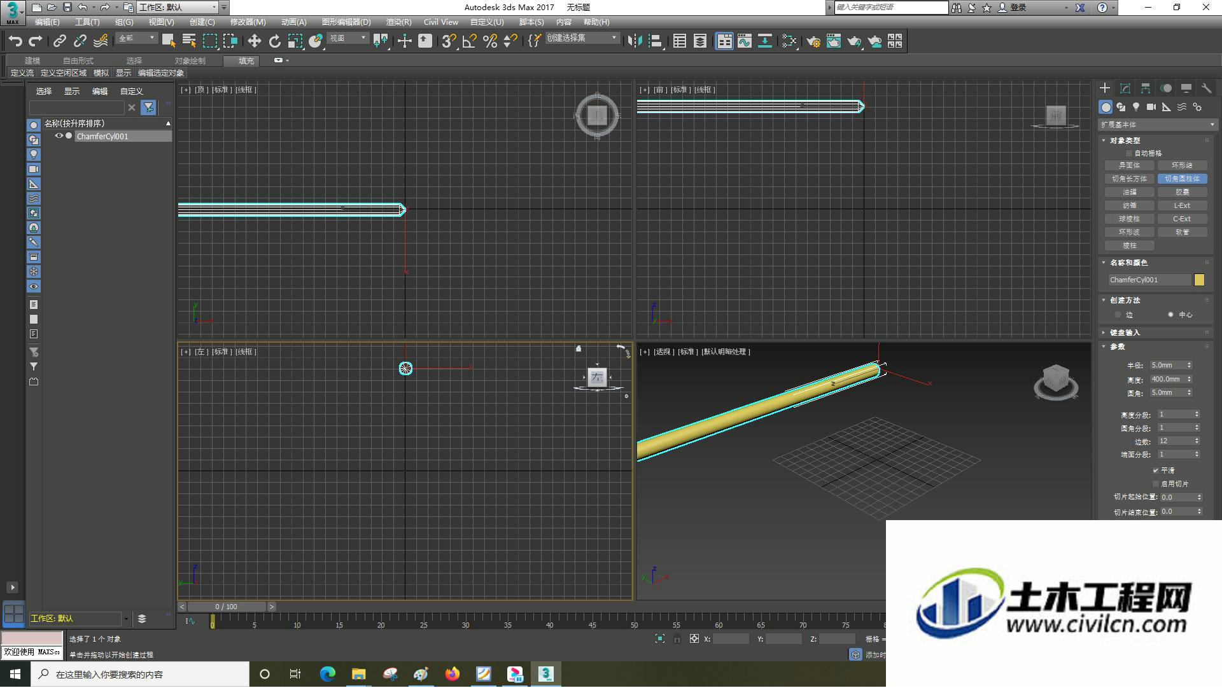
Task: Select the Lights category icon in Create panel
Action: [x=1136, y=107]
